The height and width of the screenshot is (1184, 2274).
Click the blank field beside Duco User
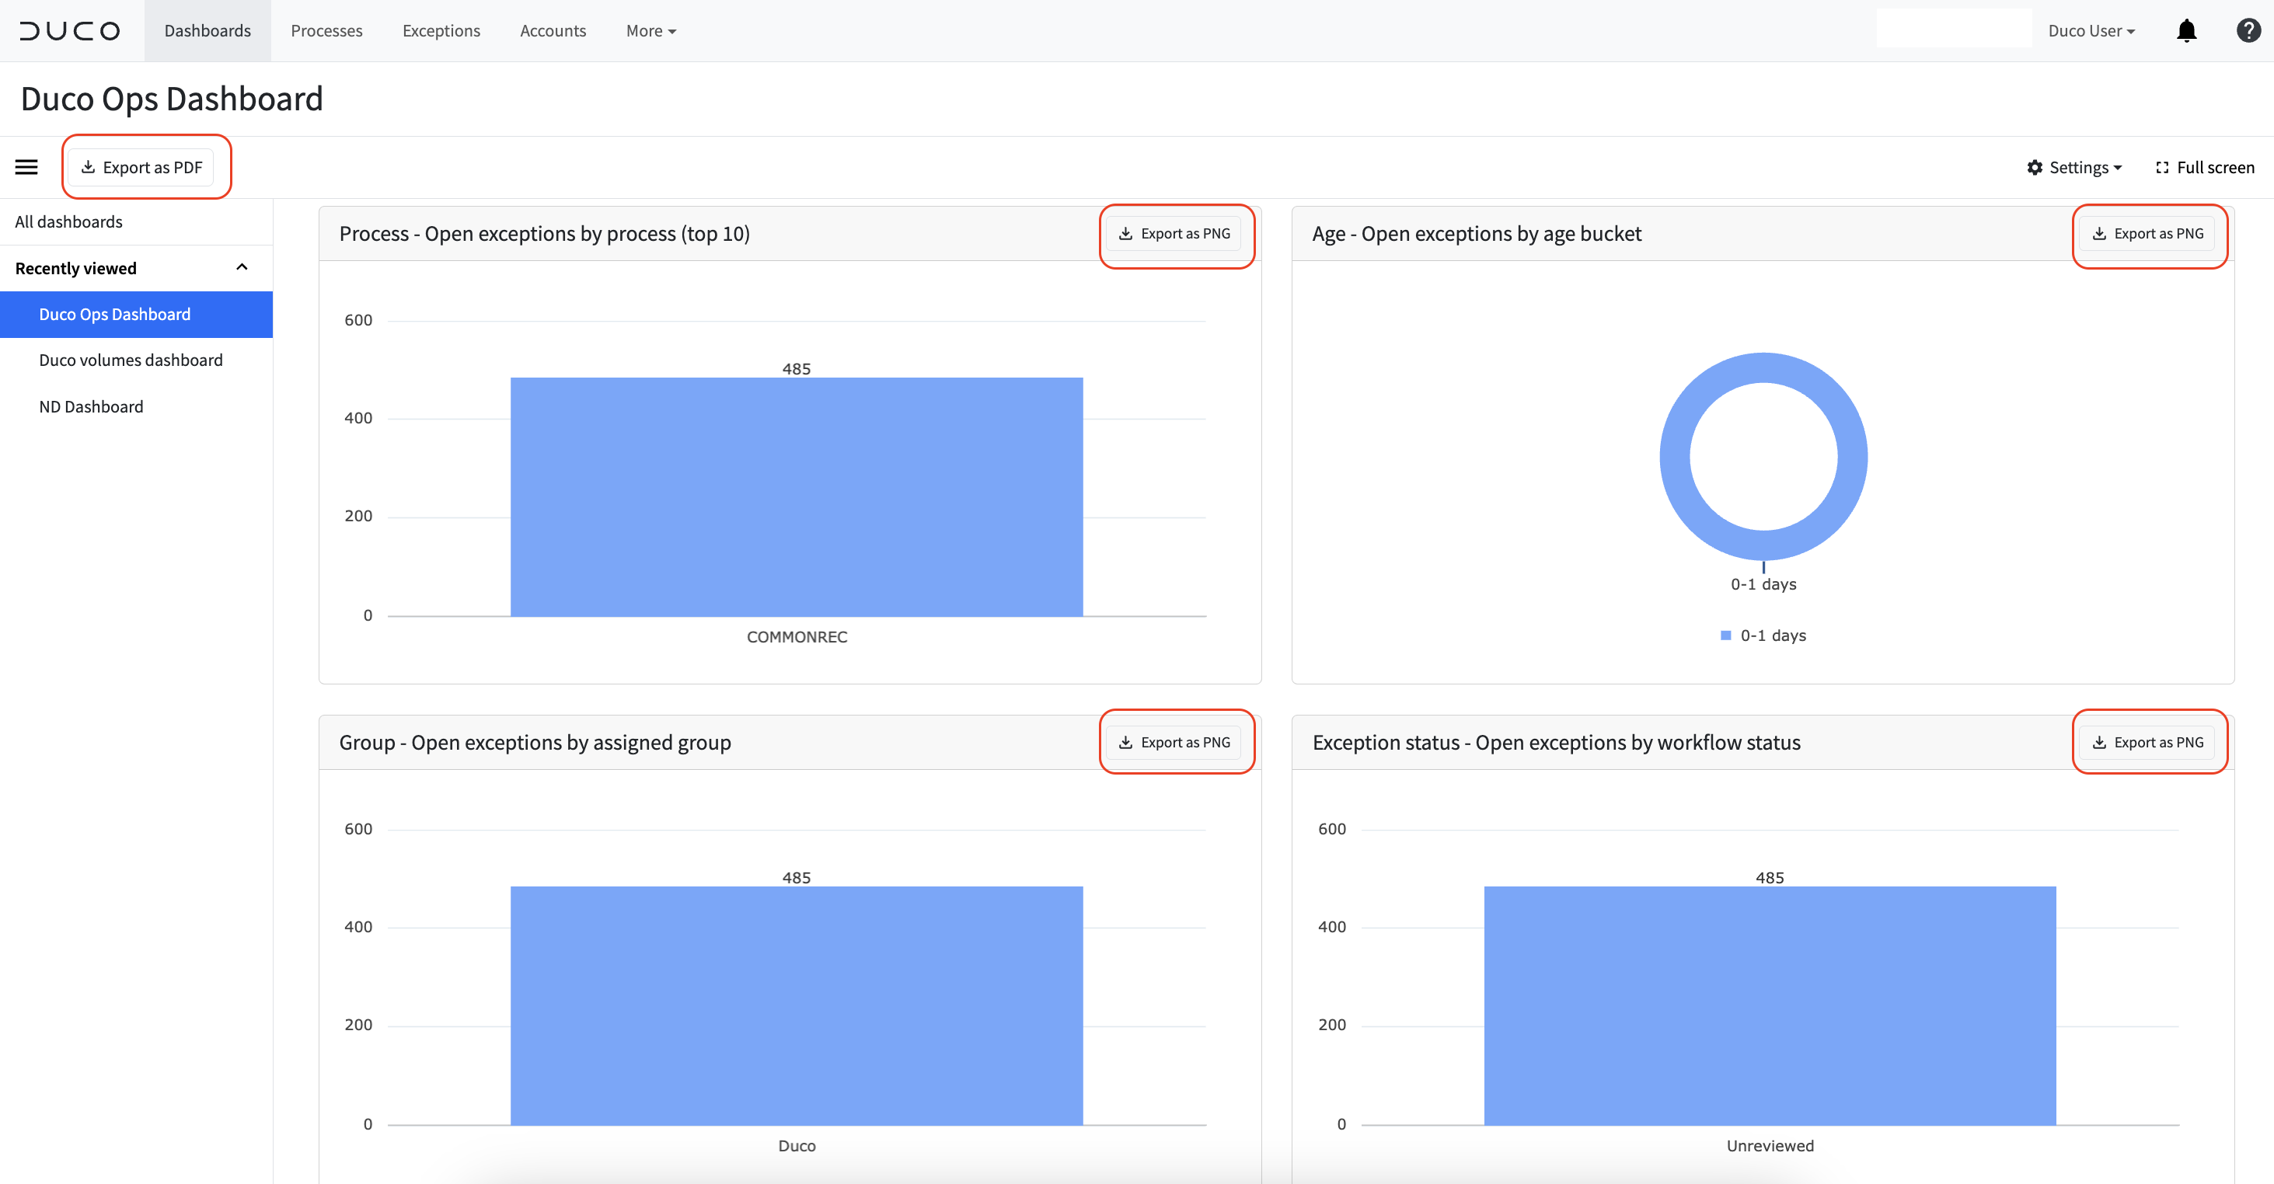(x=1954, y=28)
